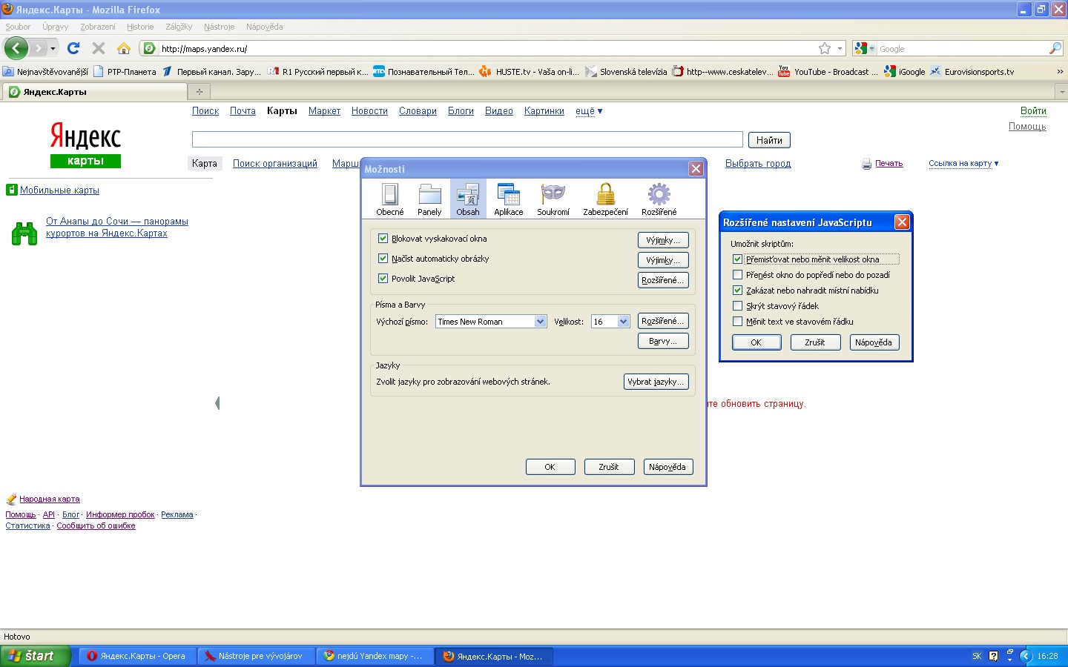Viewport: 1068px width, 667px height.
Task: Open the Historie menu
Action: point(140,27)
